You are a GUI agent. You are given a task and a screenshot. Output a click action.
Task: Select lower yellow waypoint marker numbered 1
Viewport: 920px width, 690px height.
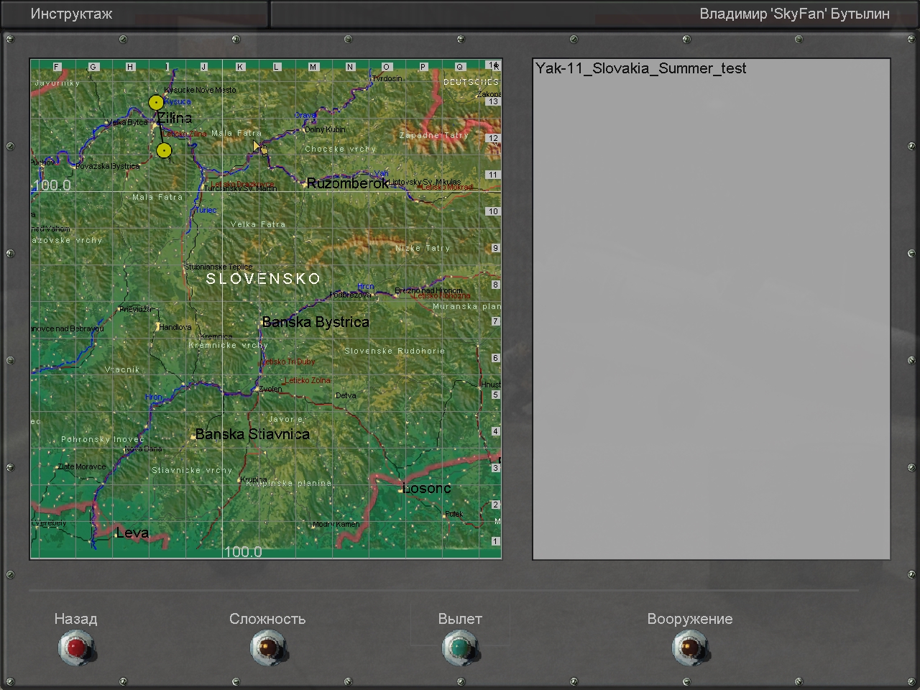164,150
